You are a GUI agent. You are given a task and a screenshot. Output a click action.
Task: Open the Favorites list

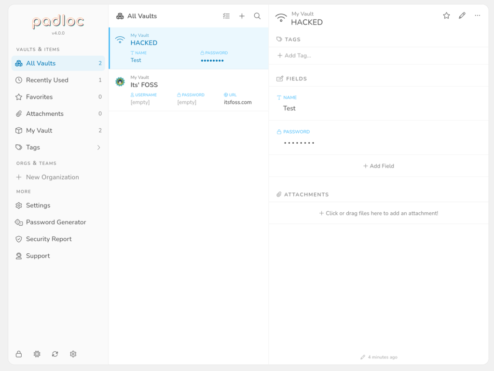tap(58, 97)
